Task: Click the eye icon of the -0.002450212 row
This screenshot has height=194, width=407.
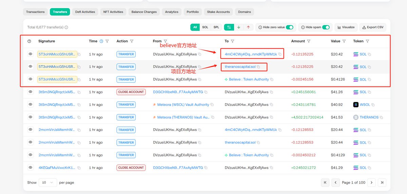Action: coord(31,155)
